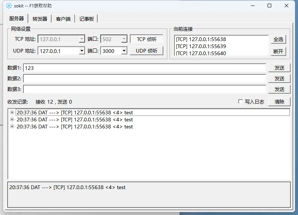Select connection [TCP] 127.0.0.1:55639
Image resolution: width=298 pixels, height=215 pixels.
(x=201, y=46)
